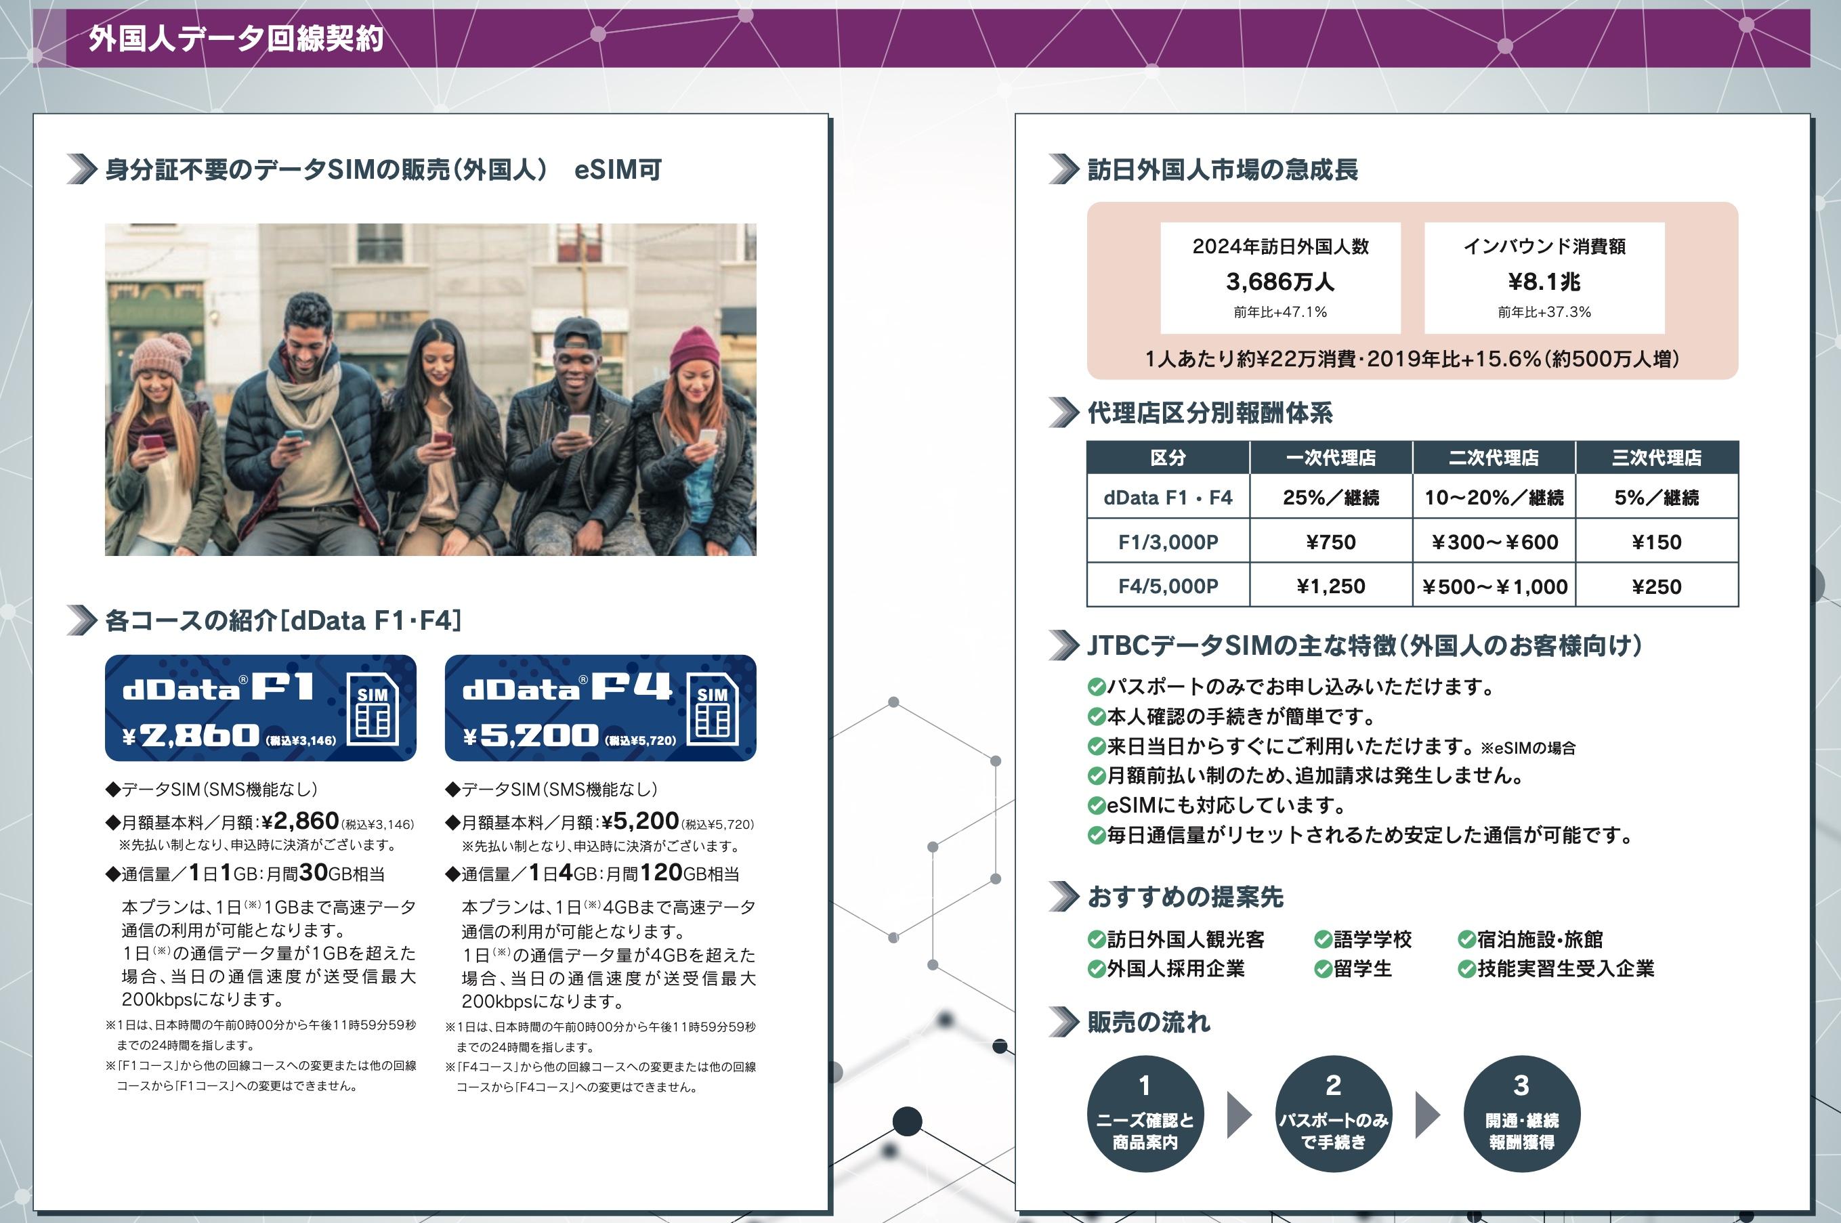1841x1223 pixels.
Task: Click the 前年比+47.1% text
Action: pyautogui.click(x=1280, y=312)
